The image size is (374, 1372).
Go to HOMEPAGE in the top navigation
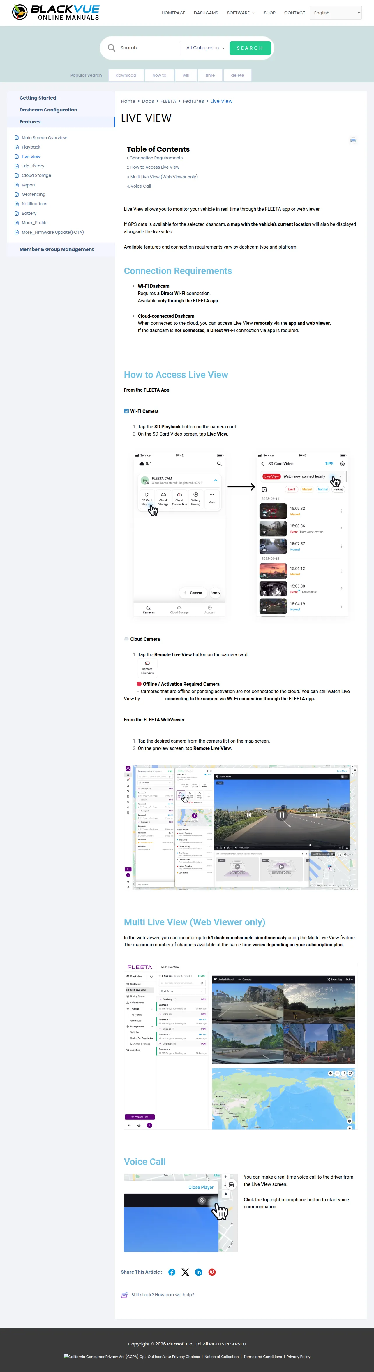[173, 13]
